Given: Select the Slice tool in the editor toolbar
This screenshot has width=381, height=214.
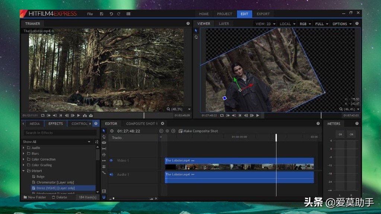Looking at the screenshot, I should tap(104, 143).
